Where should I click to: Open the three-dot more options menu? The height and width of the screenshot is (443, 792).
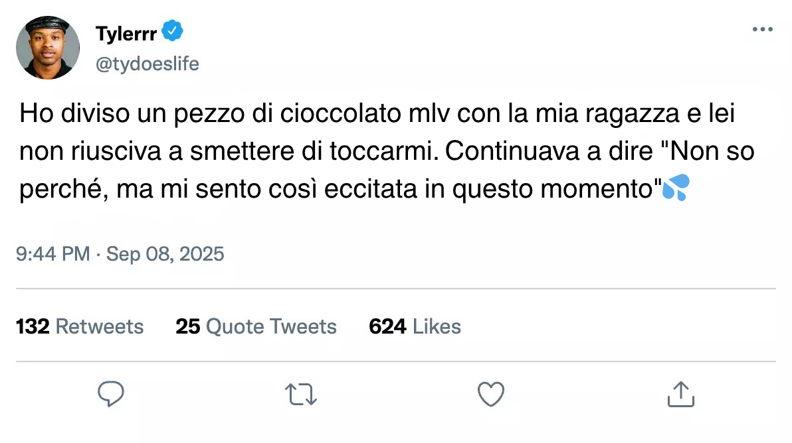pyautogui.click(x=762, y=30)
